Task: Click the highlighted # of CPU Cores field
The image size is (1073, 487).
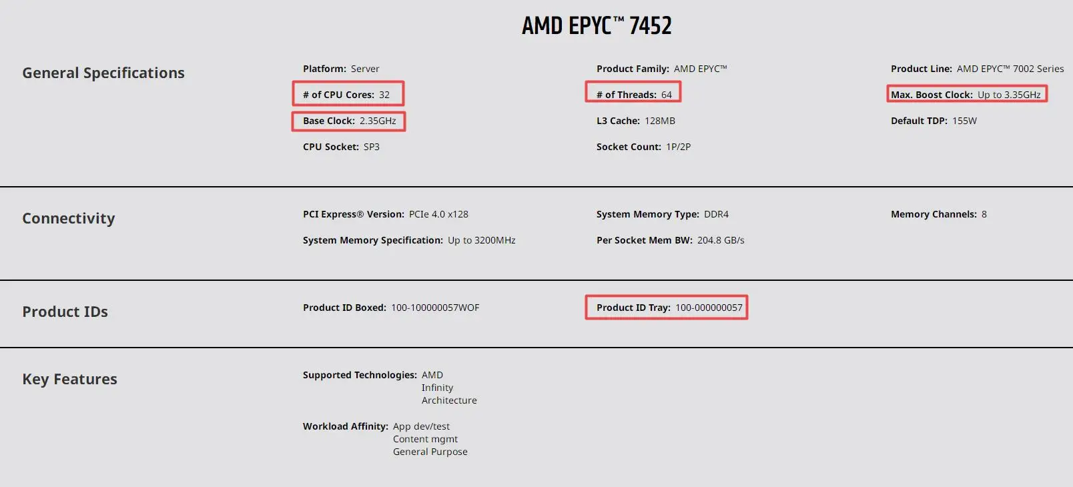Action: click(x=348, y=95)
